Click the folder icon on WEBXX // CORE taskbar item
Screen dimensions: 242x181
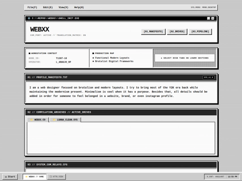(x=26, y=177)
